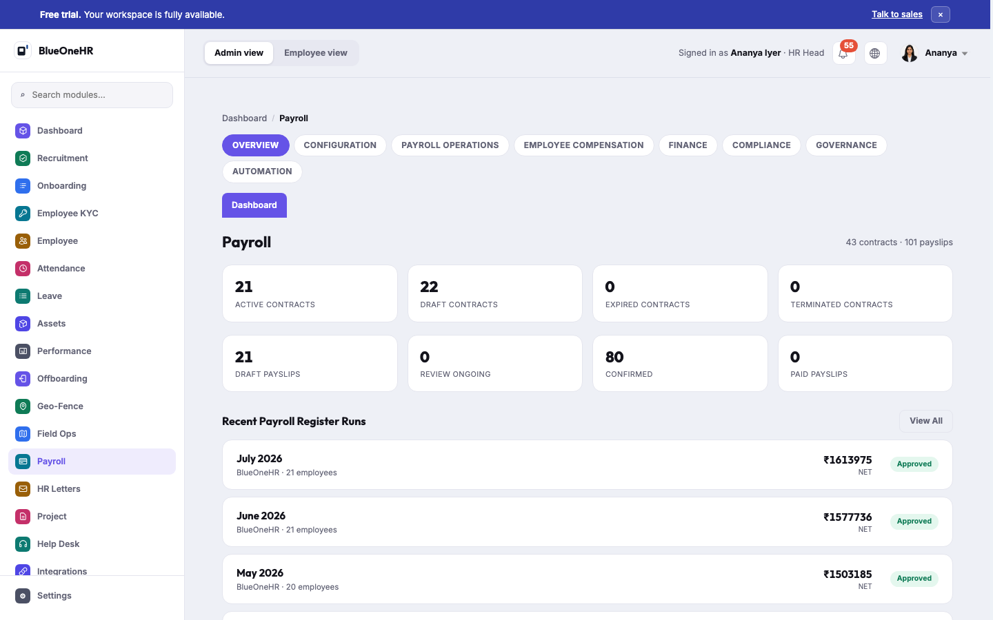Viewport: 993px width, 620px height.
Task: Open the Assets cube icon
Action: pyautogui.click(x=23, y=324)
